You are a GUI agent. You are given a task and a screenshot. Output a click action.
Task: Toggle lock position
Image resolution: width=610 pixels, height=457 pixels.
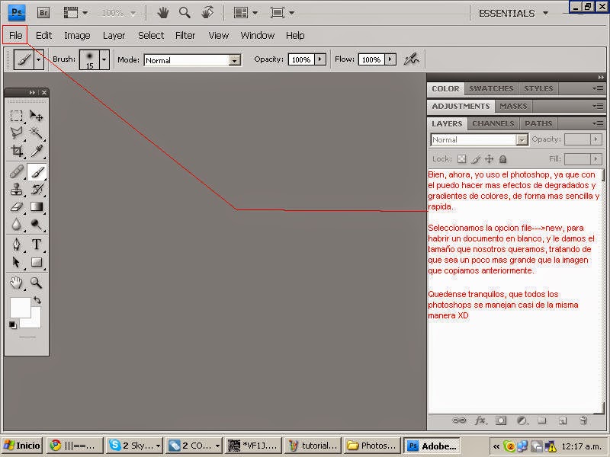[489, 159]
